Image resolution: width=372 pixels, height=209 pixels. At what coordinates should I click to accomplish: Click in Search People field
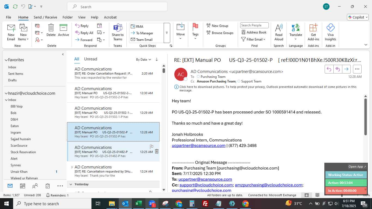tap(254, 25)
